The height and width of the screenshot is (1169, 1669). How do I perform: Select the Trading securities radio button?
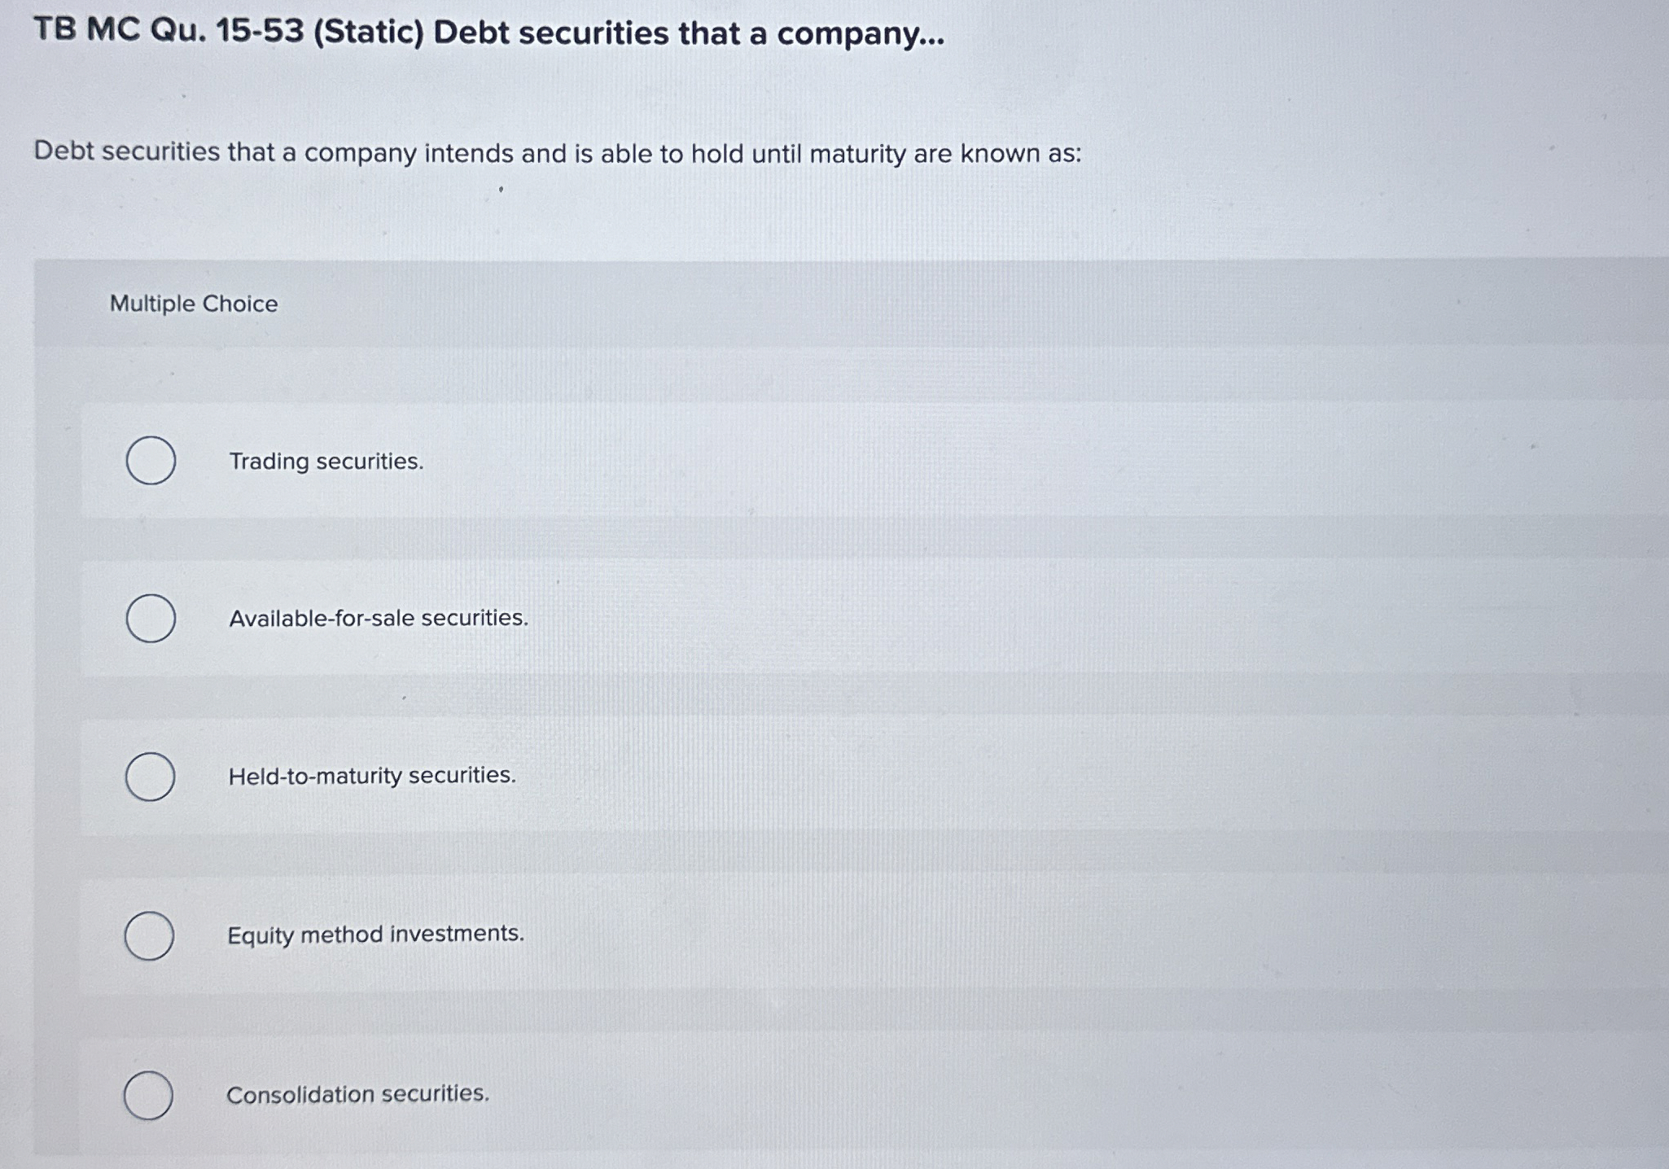click(151, 460)
